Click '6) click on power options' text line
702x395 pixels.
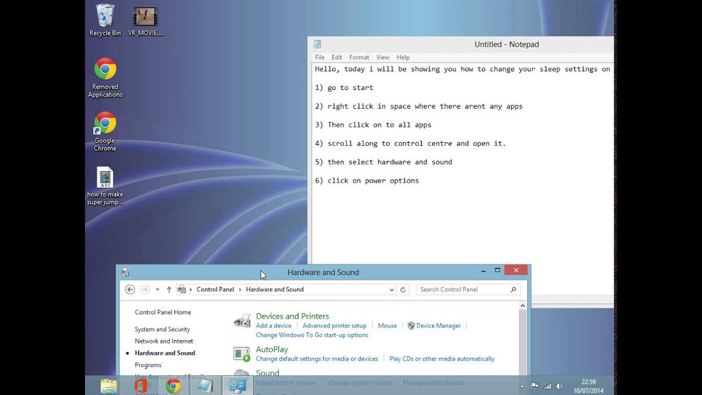(x=367, y=180)
